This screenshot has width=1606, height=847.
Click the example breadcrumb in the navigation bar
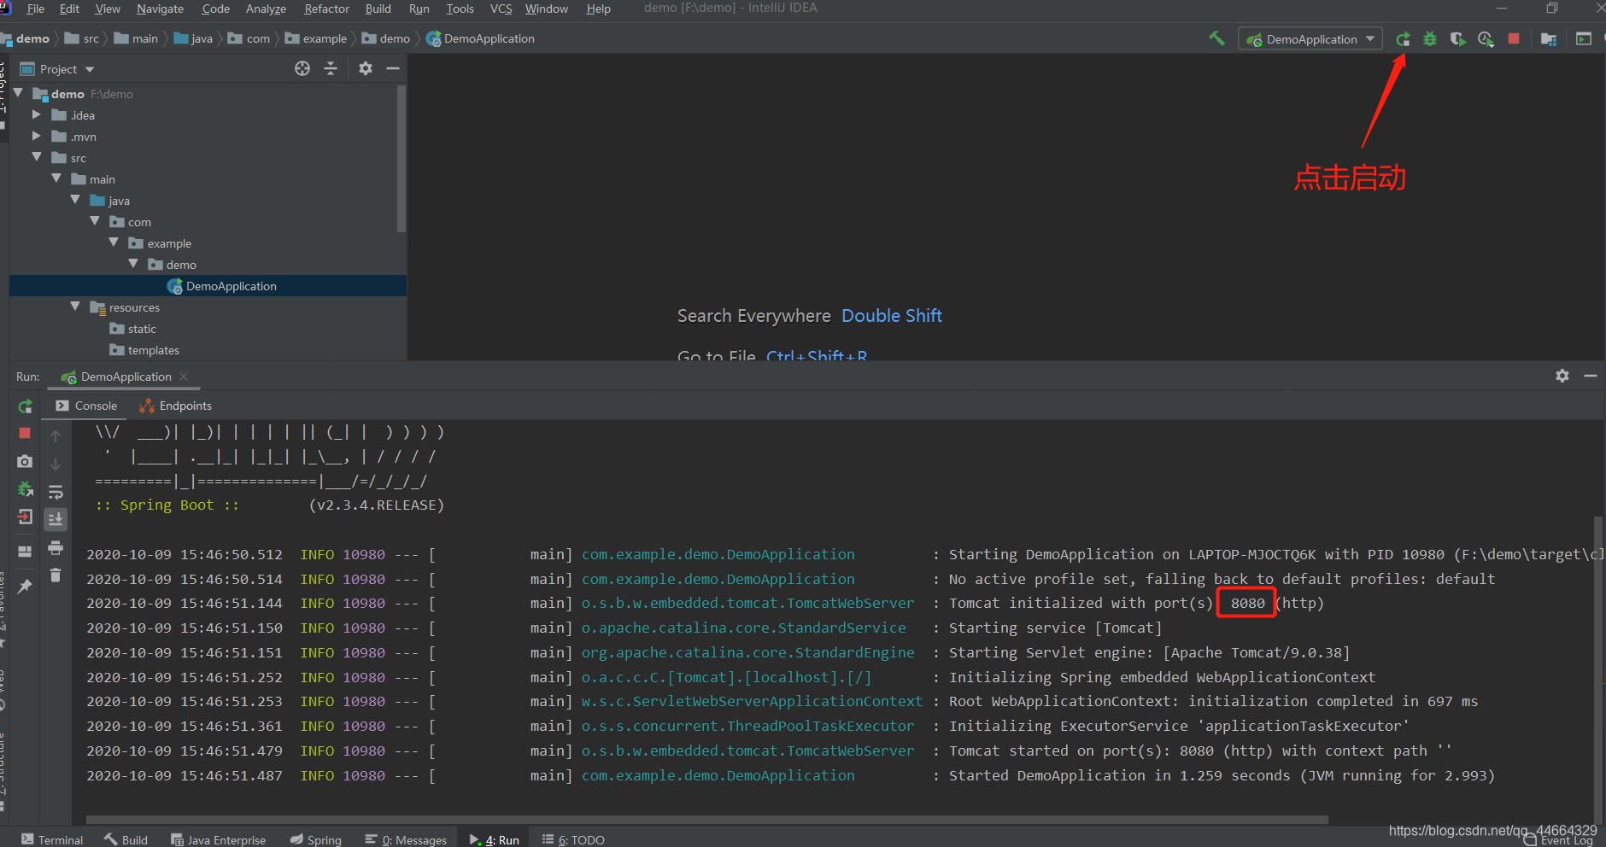(x=316, y=38)
